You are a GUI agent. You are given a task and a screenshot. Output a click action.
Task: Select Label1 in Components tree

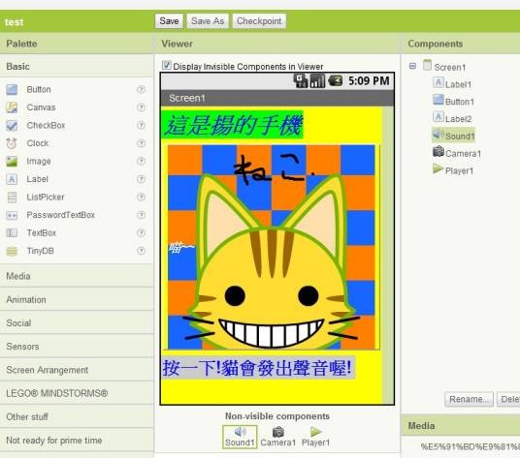tap(452, 83)
